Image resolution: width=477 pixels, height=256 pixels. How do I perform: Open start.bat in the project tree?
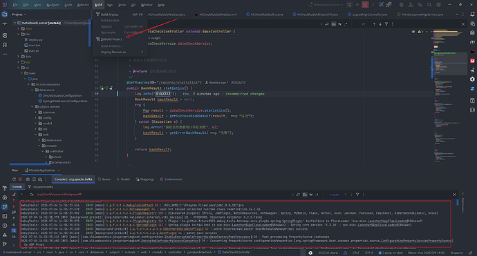pyautogui.click(x=32, y=46)
